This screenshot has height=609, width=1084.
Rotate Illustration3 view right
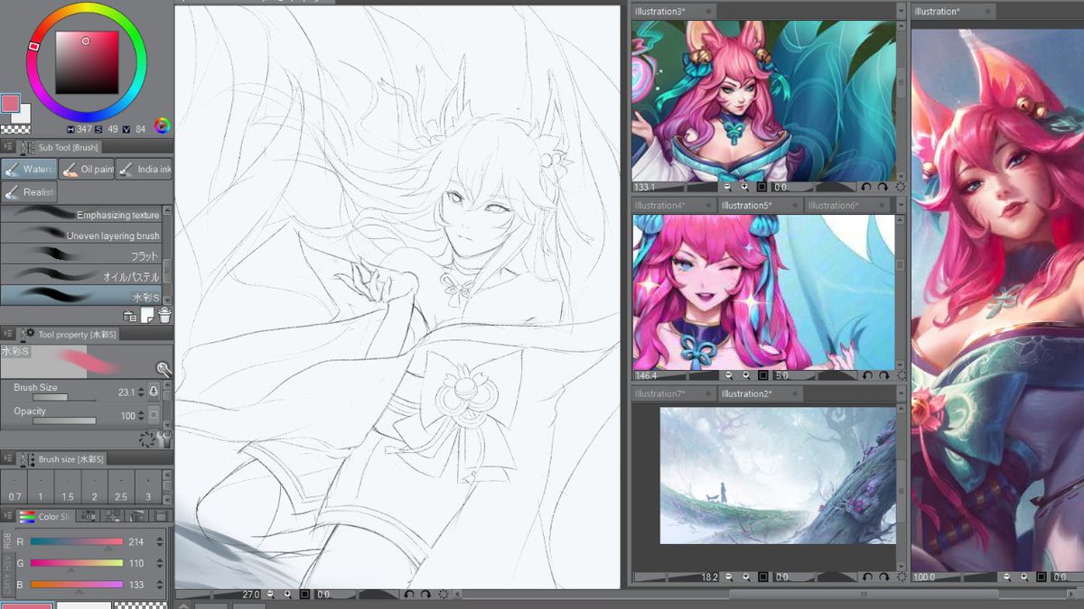(883, 188)
